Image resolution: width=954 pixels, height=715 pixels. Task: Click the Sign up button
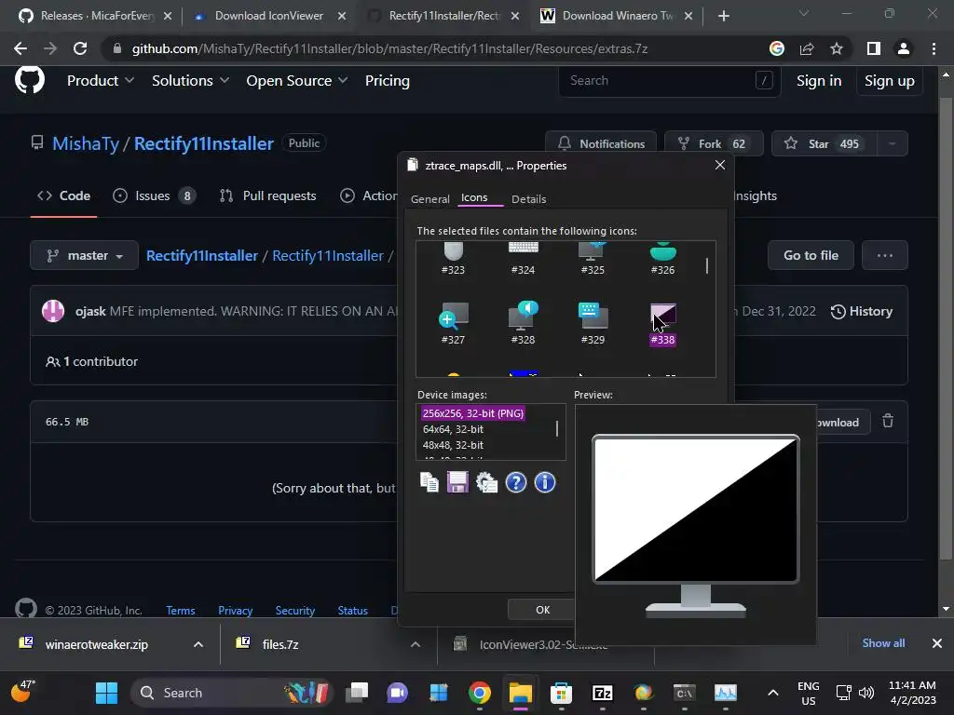point(890,81)
